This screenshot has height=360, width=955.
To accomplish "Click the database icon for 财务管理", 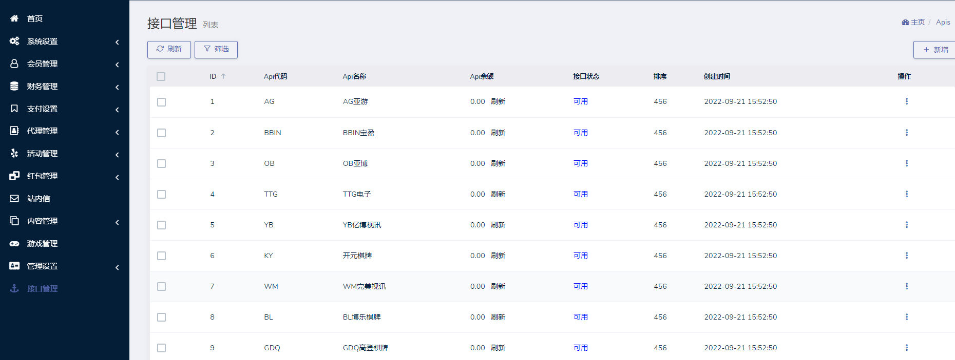I will [x=14, y=86].
